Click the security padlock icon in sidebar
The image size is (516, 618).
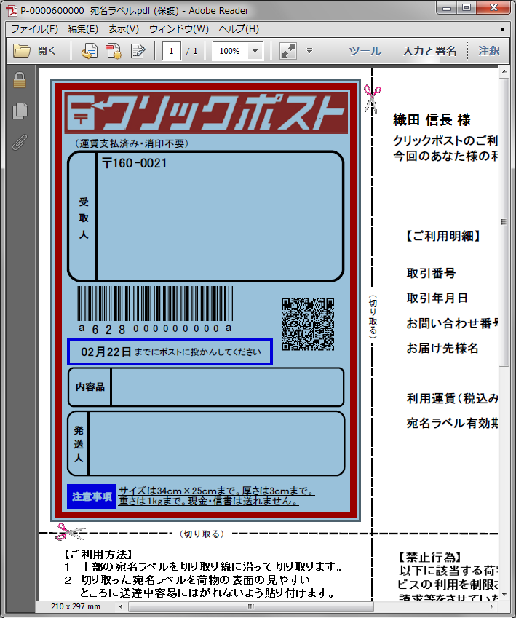click(20, 80)
